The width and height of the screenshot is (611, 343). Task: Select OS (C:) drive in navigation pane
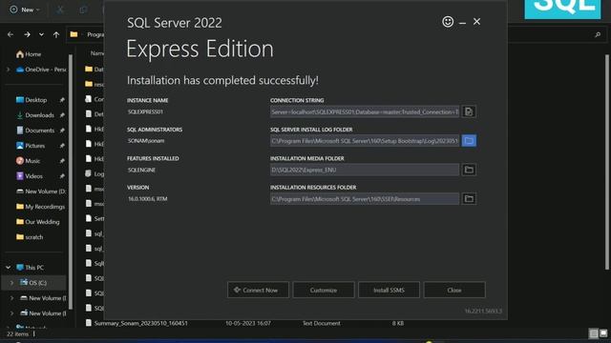click(x=33, y=283)
